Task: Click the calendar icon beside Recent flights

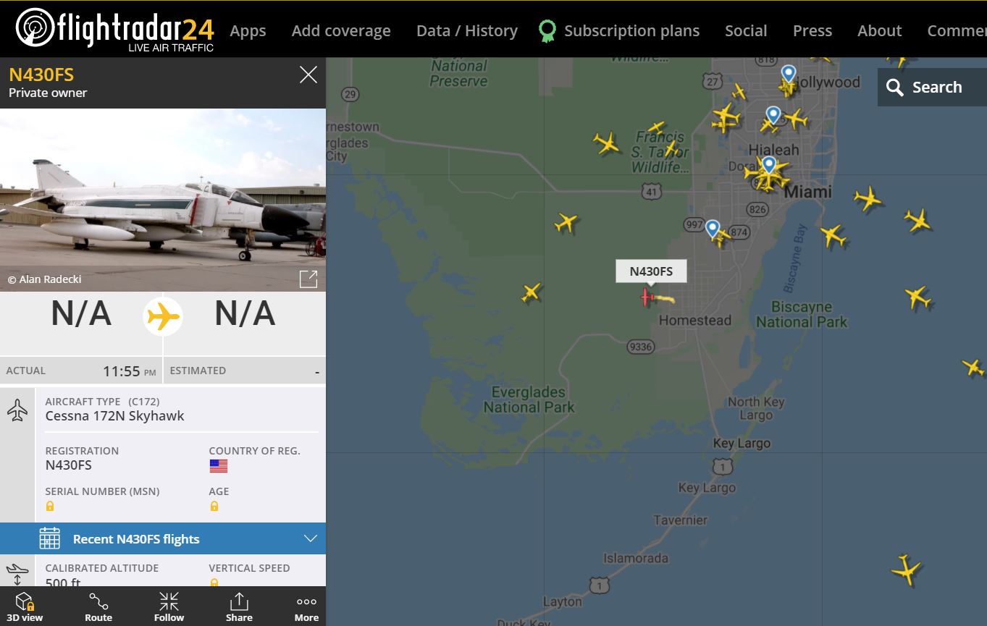Action: click(49, 538)
